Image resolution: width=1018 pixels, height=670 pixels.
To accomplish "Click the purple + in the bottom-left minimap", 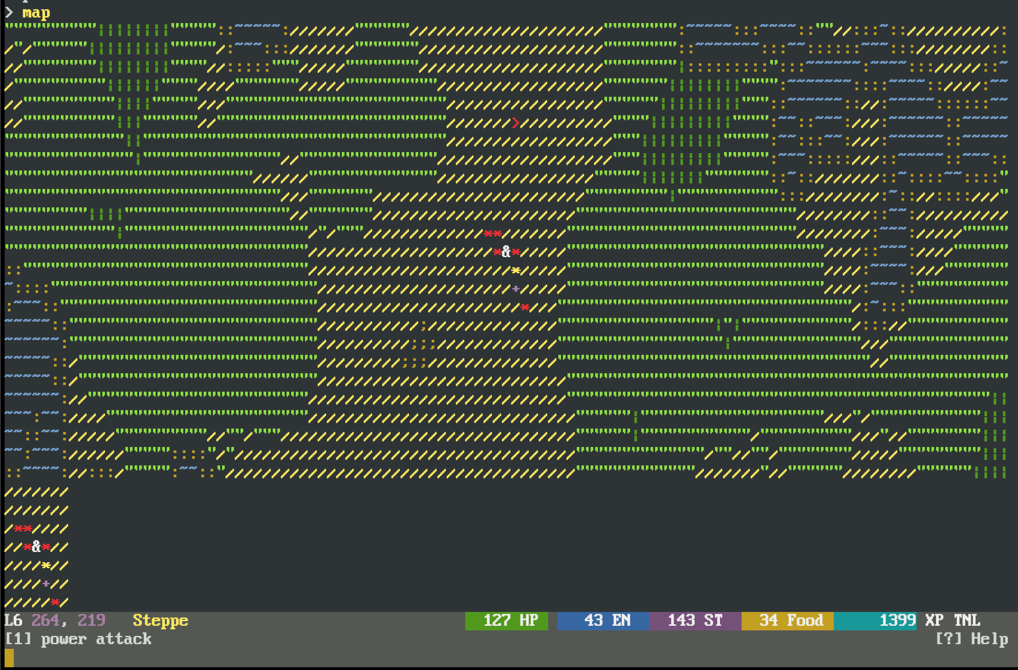I will pos(46,584).
